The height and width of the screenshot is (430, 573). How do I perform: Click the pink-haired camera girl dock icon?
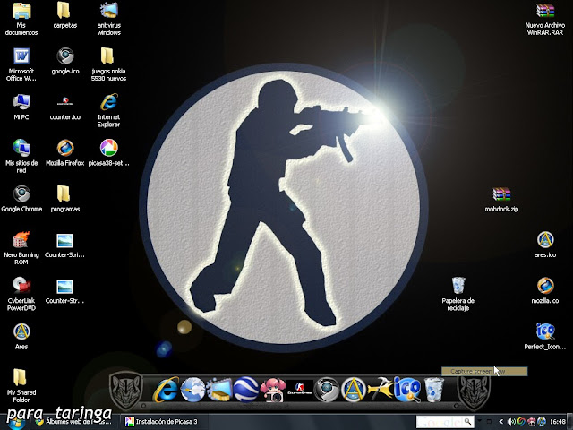(x=273, y=391)
